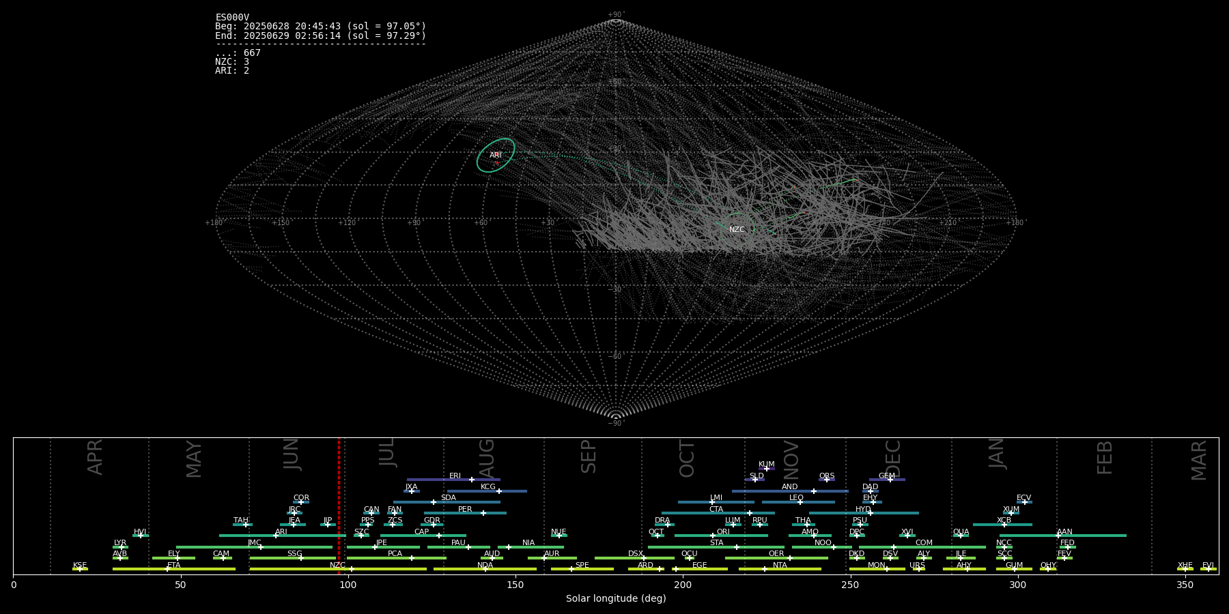Click the MON shower label in timeline
This screenshot has height=614, width=1229.
pyautogui.click(x=877, y=566)
